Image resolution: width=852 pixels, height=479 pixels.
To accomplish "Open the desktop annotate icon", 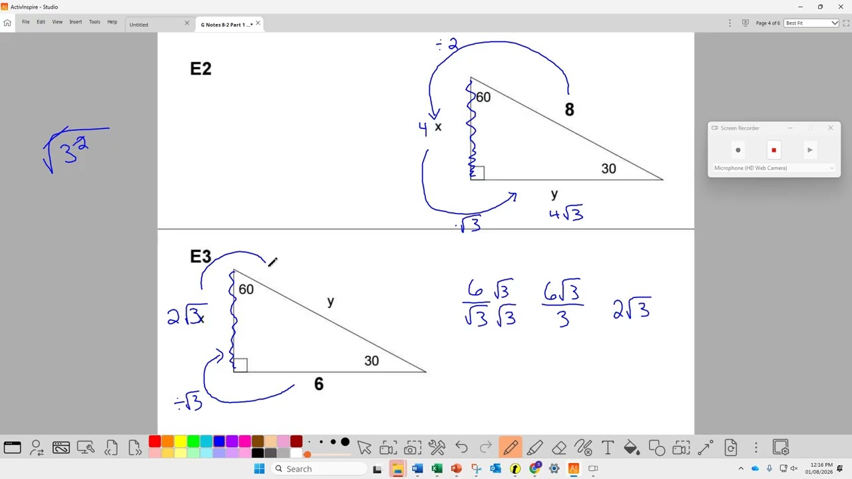I will tap(61, 448).
